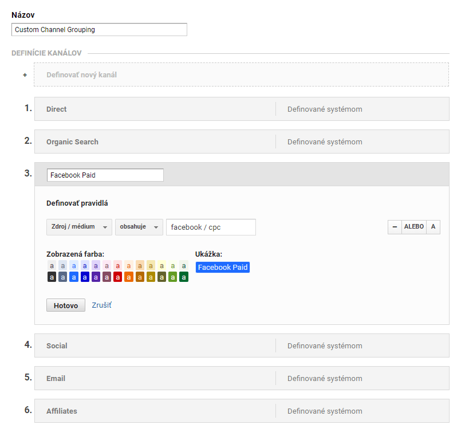This screenshot has width=465, height=432.
Task: Select the Organic Search channel row
Action: [242, 142]
